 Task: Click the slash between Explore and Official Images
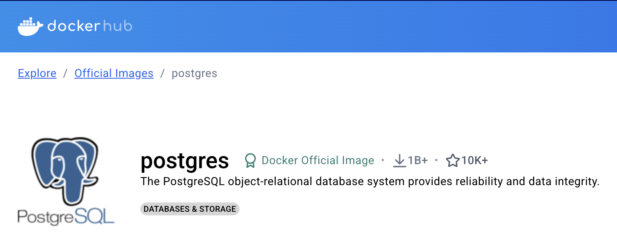65,73
